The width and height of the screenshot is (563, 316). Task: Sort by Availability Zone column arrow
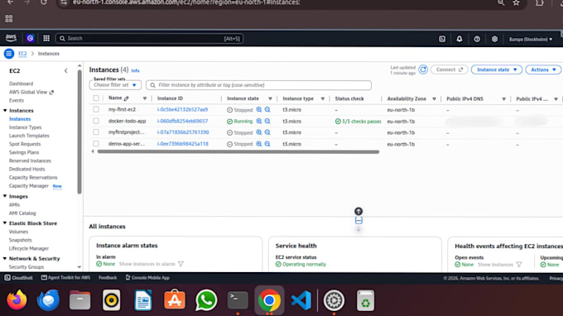coord(434,98)
